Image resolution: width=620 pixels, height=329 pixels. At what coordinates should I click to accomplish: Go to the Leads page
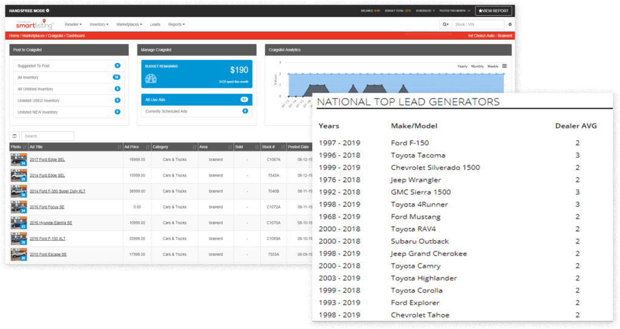[x=155, y=24]
